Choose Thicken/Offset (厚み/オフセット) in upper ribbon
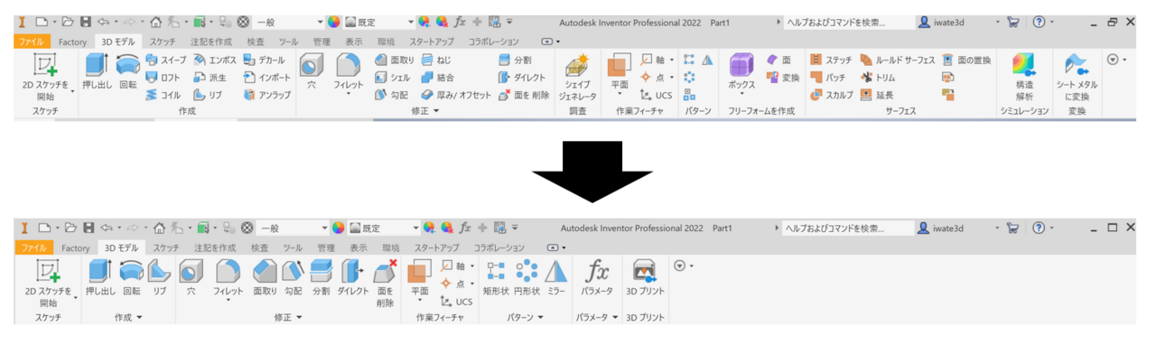 [x=456, y=95]
